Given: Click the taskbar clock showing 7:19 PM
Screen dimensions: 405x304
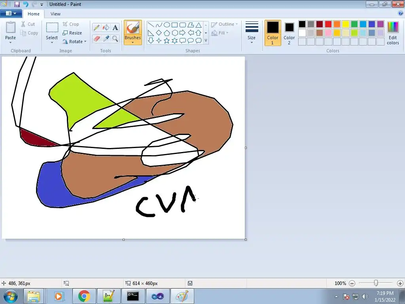Looking at the screenshot, I should click(x=385, y=296).
